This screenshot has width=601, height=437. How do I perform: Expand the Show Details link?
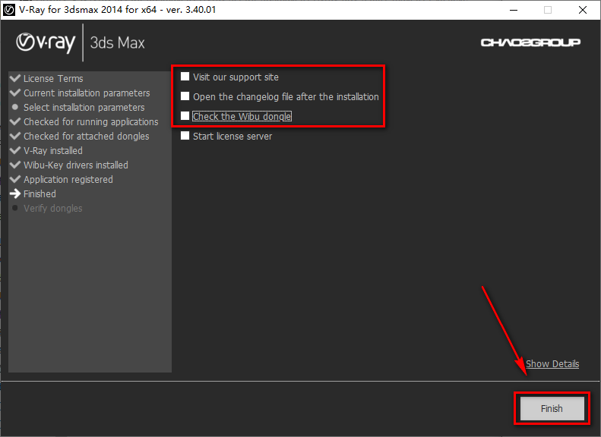[x=552, y=363]
